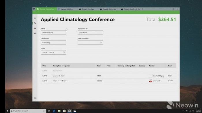Click the settings gear in the sidebar
202x113 pixels.
[35, 98]
